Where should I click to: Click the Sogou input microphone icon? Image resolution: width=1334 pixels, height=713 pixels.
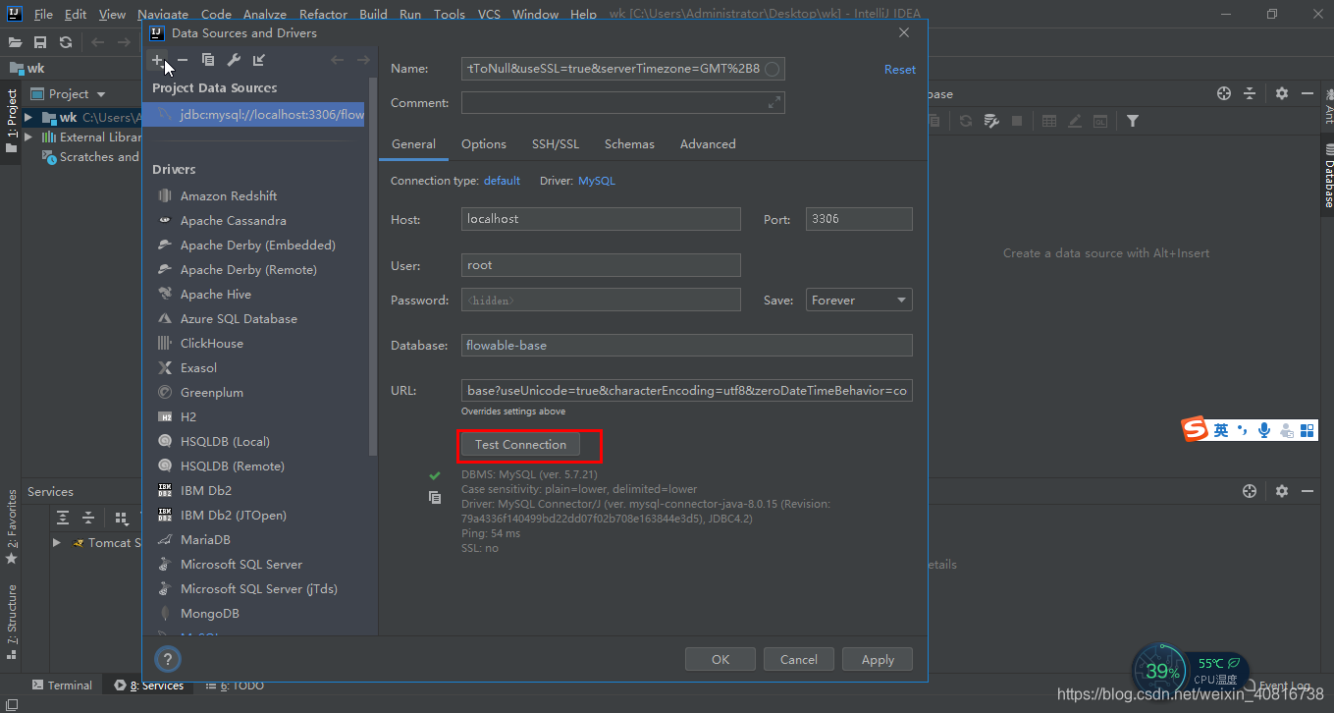(x=1263, y=430)
